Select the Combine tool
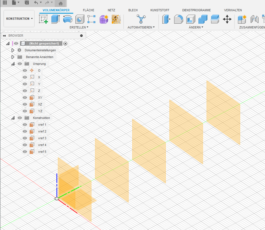The height and width of the screenshot is (230, 265). tap(203, 19)
